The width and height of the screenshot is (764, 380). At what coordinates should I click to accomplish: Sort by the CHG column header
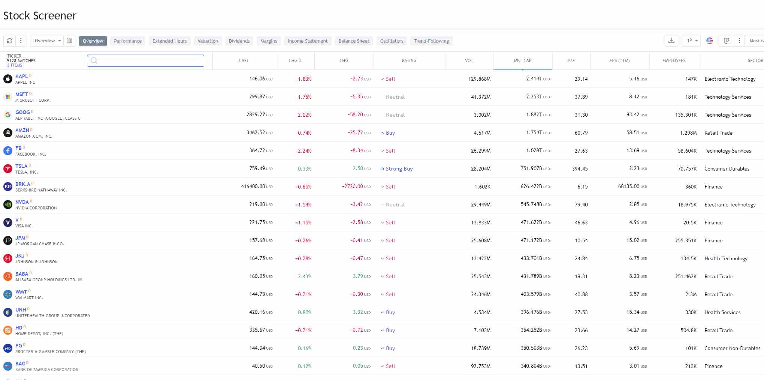point(344,61)
